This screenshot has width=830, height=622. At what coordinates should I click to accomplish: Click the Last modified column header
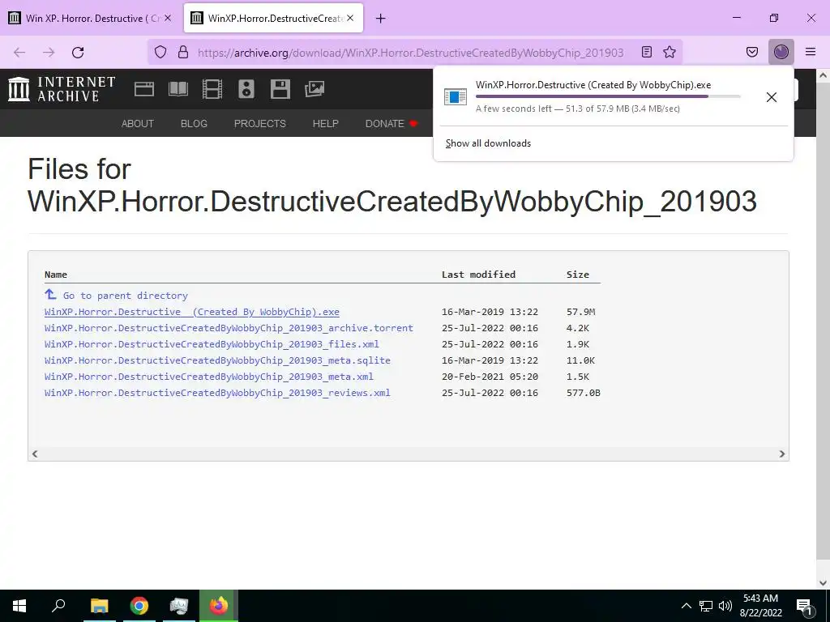pyautogui.click(x=478, y=275)
